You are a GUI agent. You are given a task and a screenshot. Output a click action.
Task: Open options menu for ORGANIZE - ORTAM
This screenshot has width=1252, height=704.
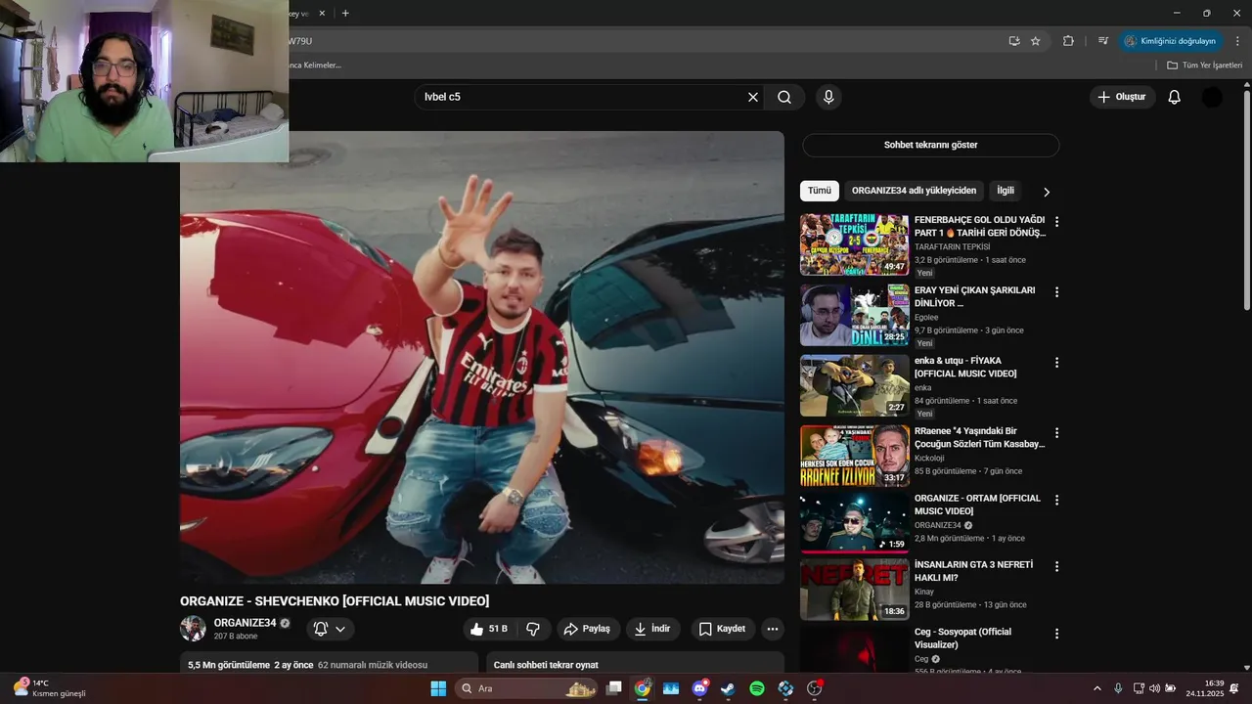click(x=1056, y=500)
